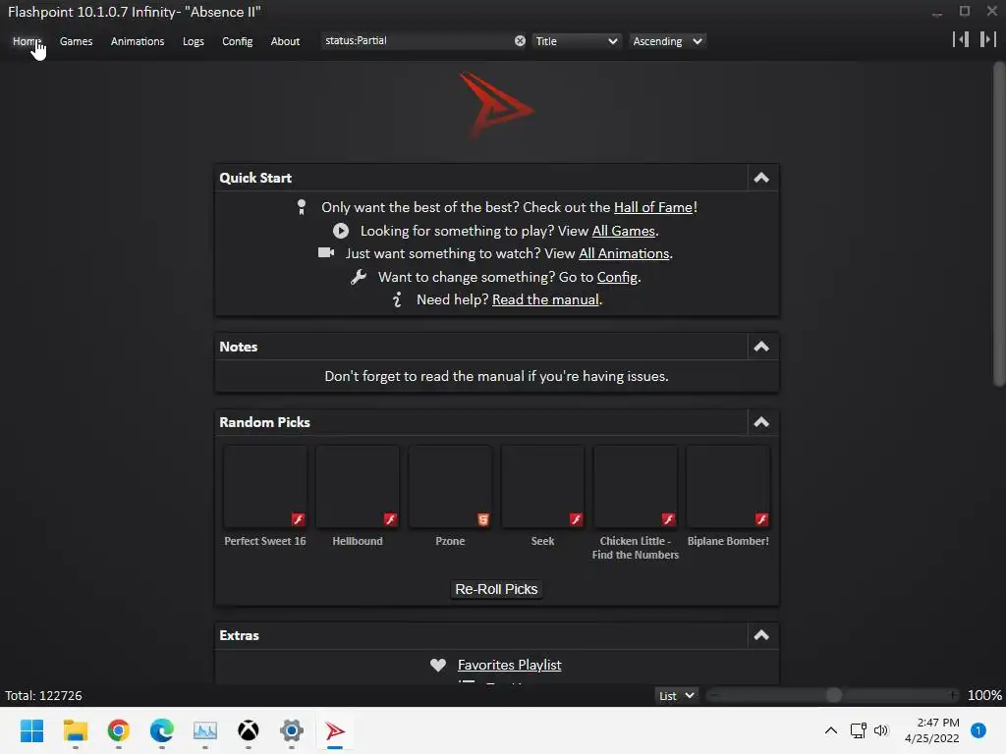Screen dimensions: 1006x754
Task: Open the List layout dropdown
Action: coord(677,696)
